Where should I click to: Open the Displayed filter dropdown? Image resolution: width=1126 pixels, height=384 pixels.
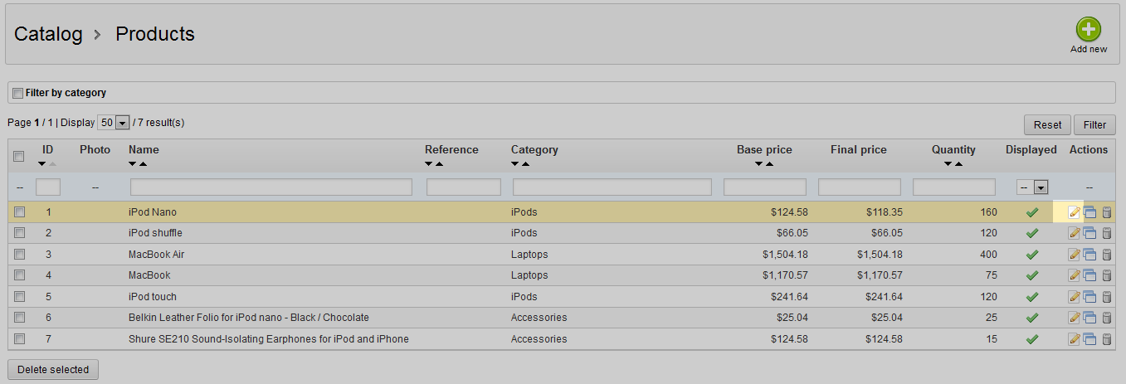[x=1033, y=187]
